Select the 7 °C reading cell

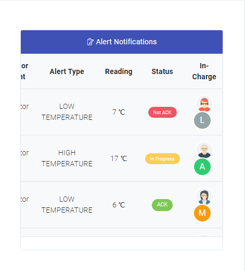[119, 112]
